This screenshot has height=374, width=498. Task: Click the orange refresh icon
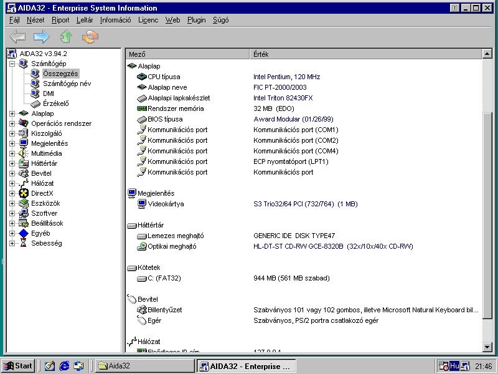pos(90,37)
